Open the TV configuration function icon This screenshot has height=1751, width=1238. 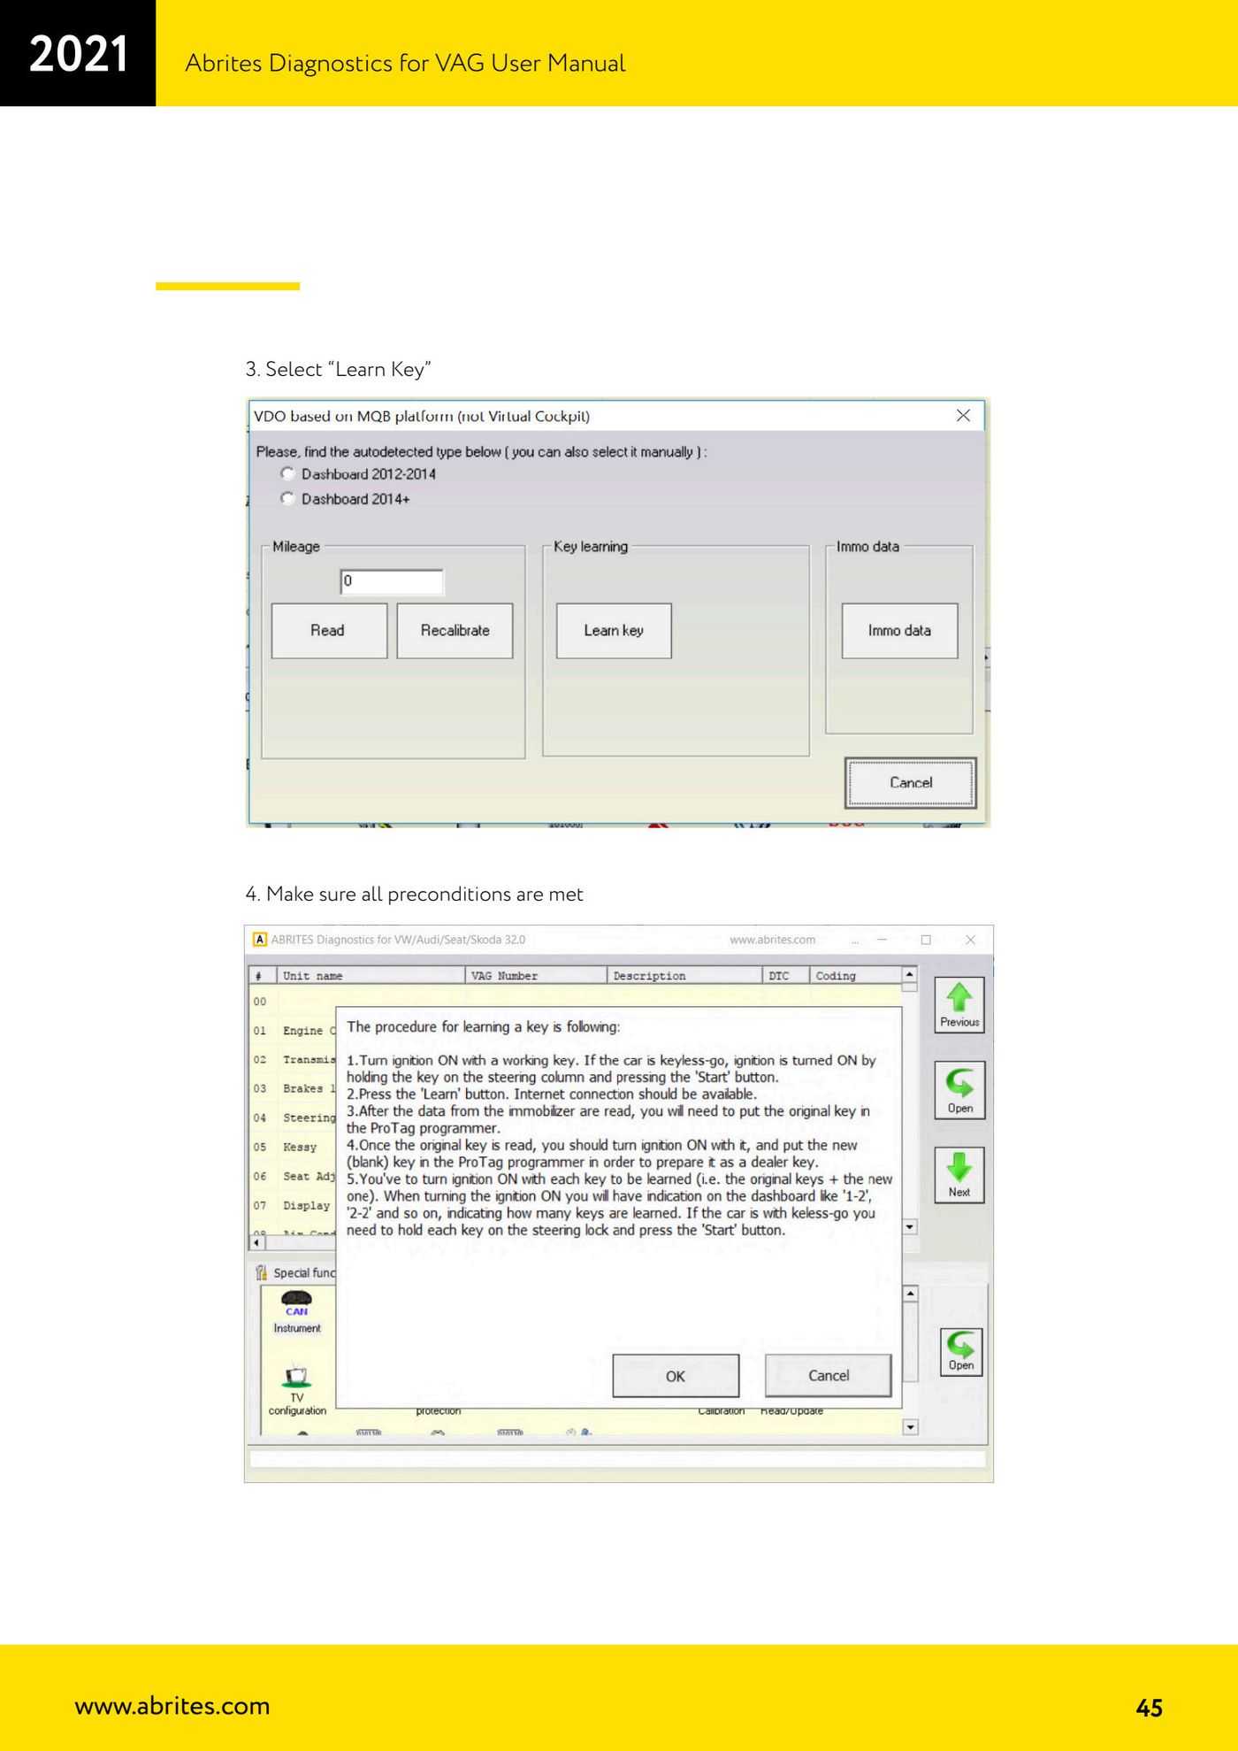pos(297,1391)
